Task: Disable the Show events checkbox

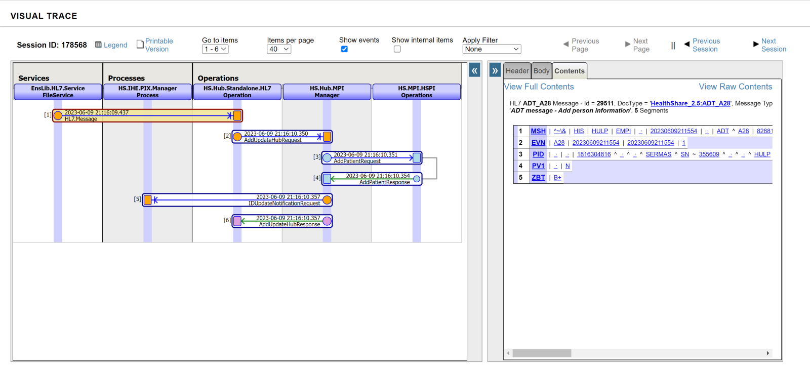Action: click(x=344, y=49)
